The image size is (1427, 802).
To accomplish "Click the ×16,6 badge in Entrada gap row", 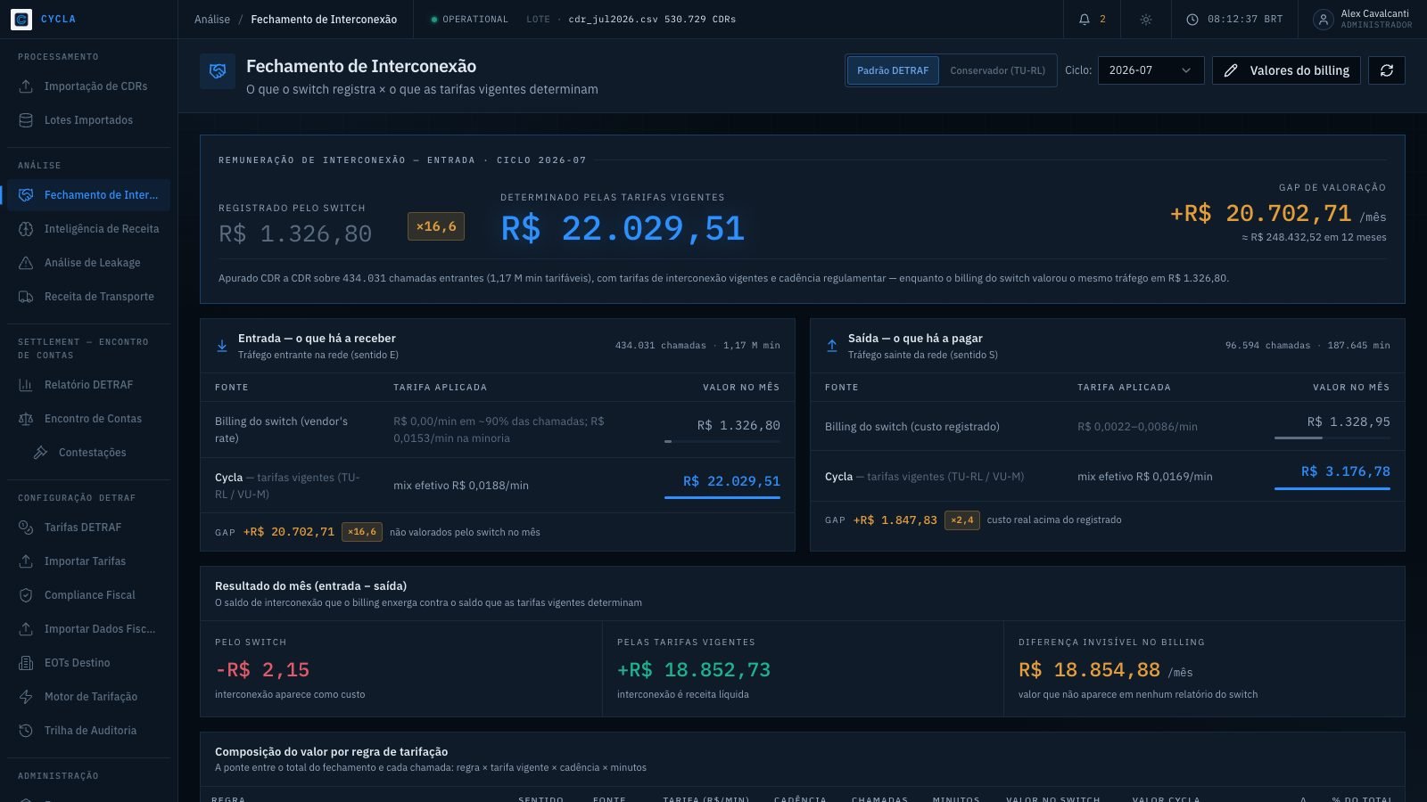I will (x=362, y=532).
